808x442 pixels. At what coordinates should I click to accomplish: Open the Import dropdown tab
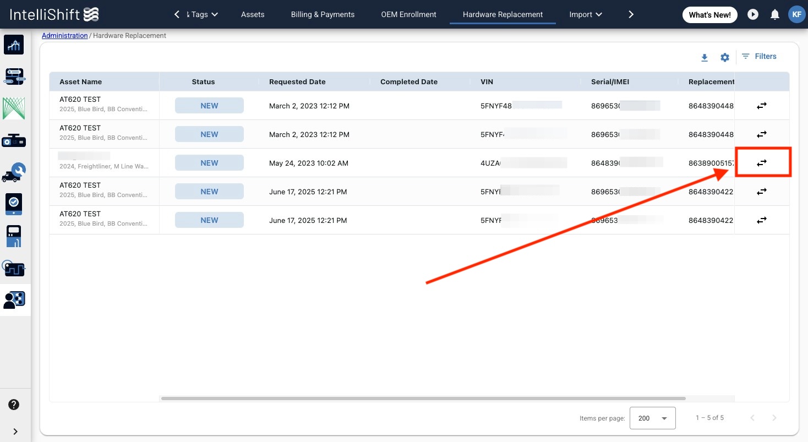(586, 14)
